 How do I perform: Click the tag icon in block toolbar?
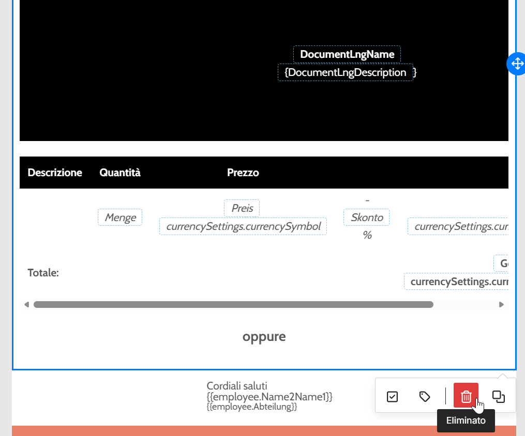click(x=425, y=396)
